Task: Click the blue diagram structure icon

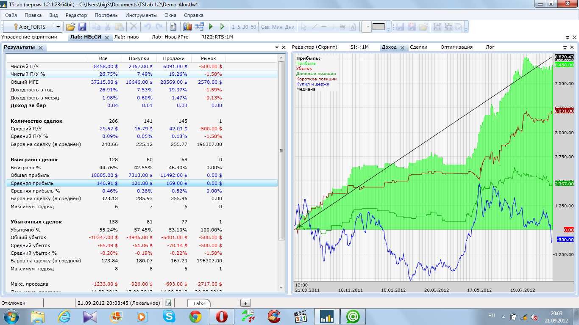Action: pyautogui.click(x=199, y=27)
